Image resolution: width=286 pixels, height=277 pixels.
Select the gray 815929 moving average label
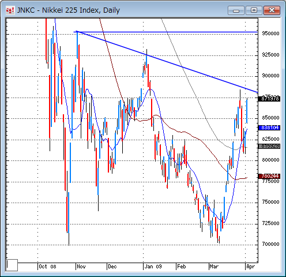(x=269, y=146)
